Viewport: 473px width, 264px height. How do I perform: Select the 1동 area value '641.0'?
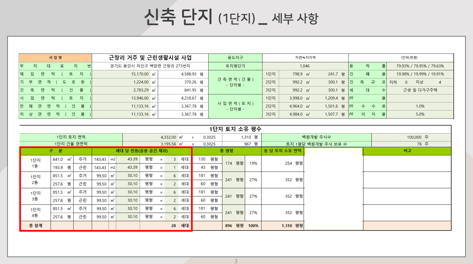(x=58, y=159)
